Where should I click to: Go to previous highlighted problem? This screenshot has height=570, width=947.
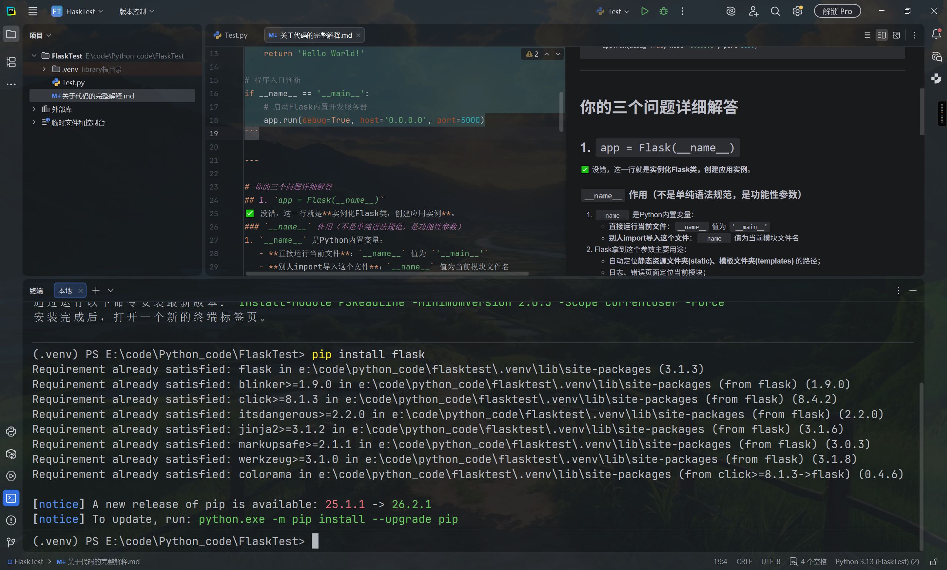pos(547,54)
